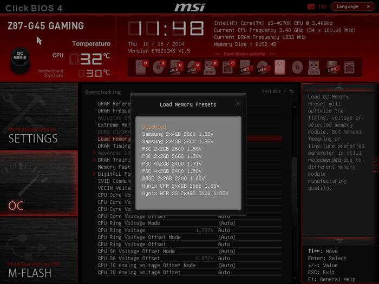
Task: Click the scrollbar down arrow in Overclocking list
Action: pyautogui.click(x=295, y=278)
